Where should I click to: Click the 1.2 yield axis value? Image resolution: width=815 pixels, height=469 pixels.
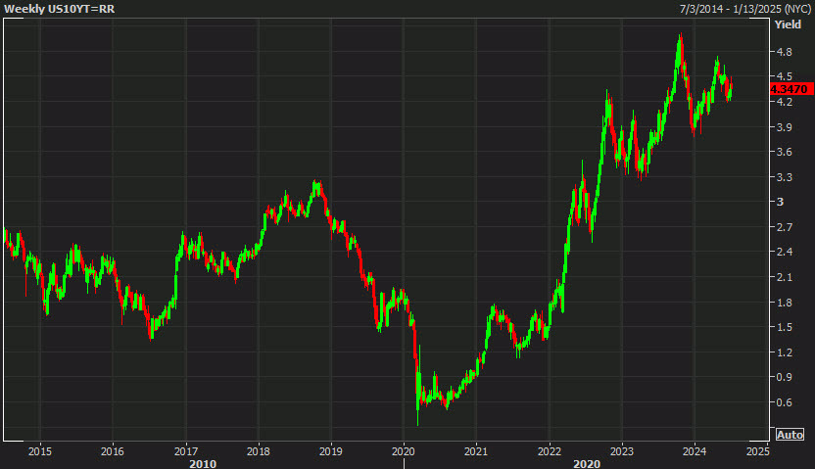(x=785, y=352)
